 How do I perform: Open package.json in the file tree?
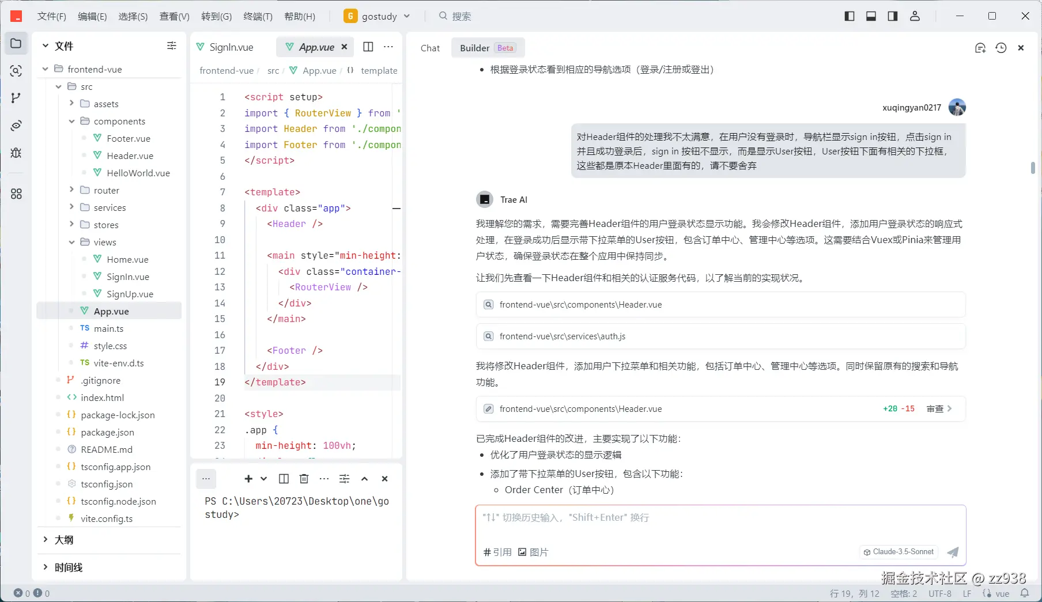pyautogui.click(x=108, y=432)
